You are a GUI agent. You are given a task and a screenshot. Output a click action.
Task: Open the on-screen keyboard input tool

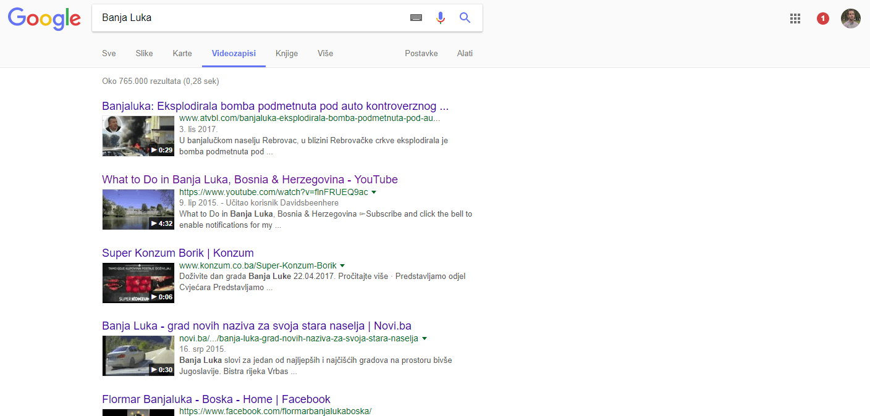(x=416, y=18)
